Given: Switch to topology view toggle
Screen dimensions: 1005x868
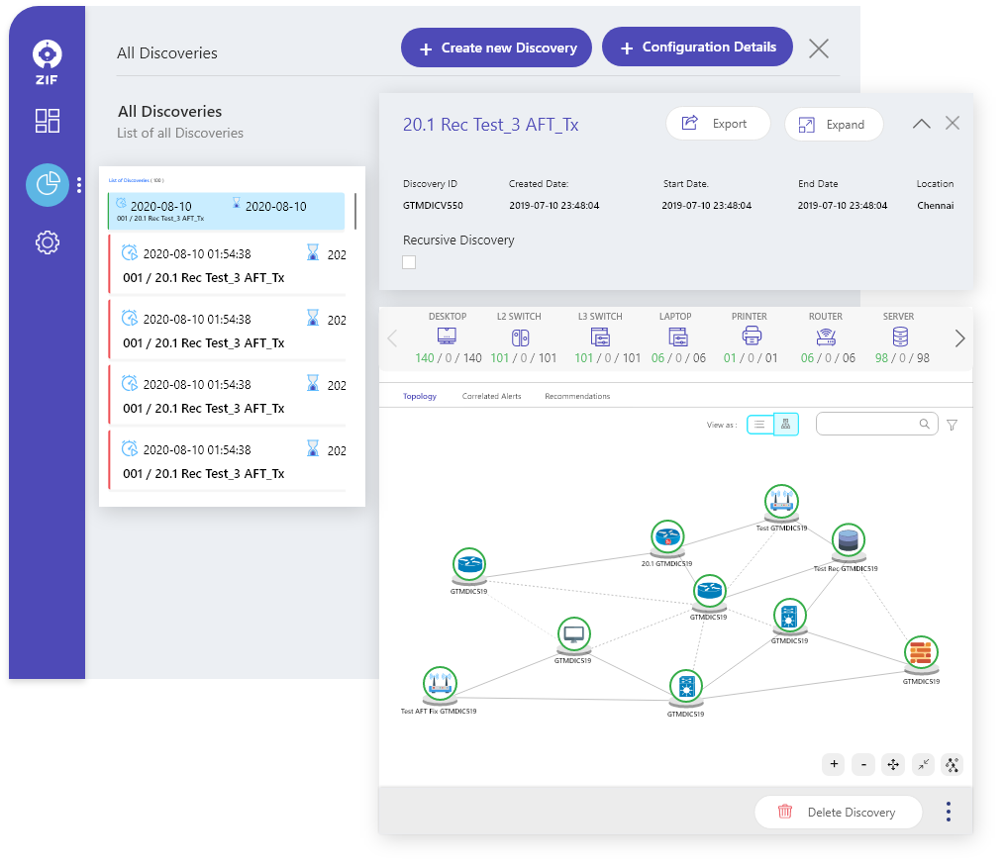Looking at the screenshot, I should pyautogui.click(x=785, y=424).
